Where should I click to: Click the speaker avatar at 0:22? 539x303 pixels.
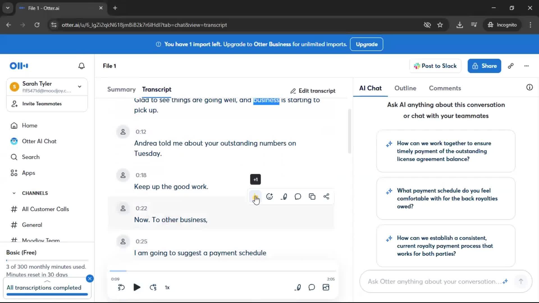123,208
